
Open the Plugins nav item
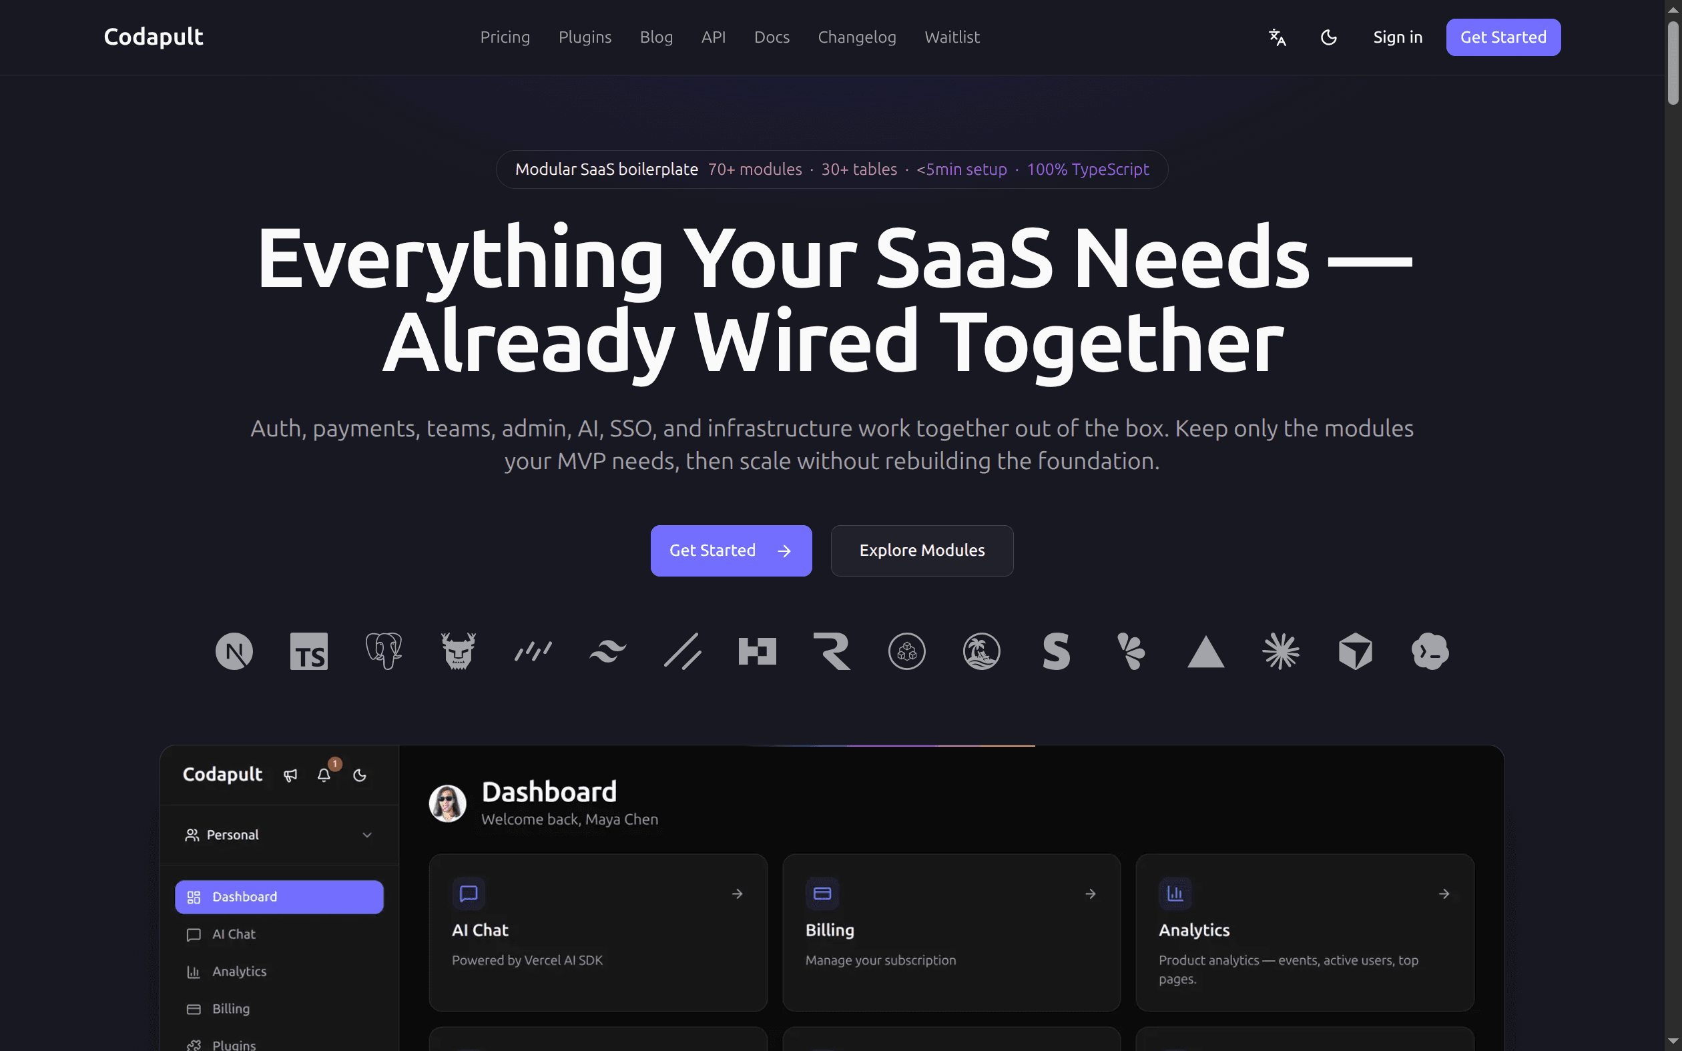585,37
